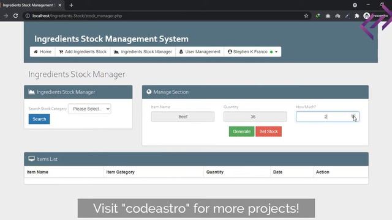
Task: Open the Please Select category dropdown
Action: tap(90, 109)
